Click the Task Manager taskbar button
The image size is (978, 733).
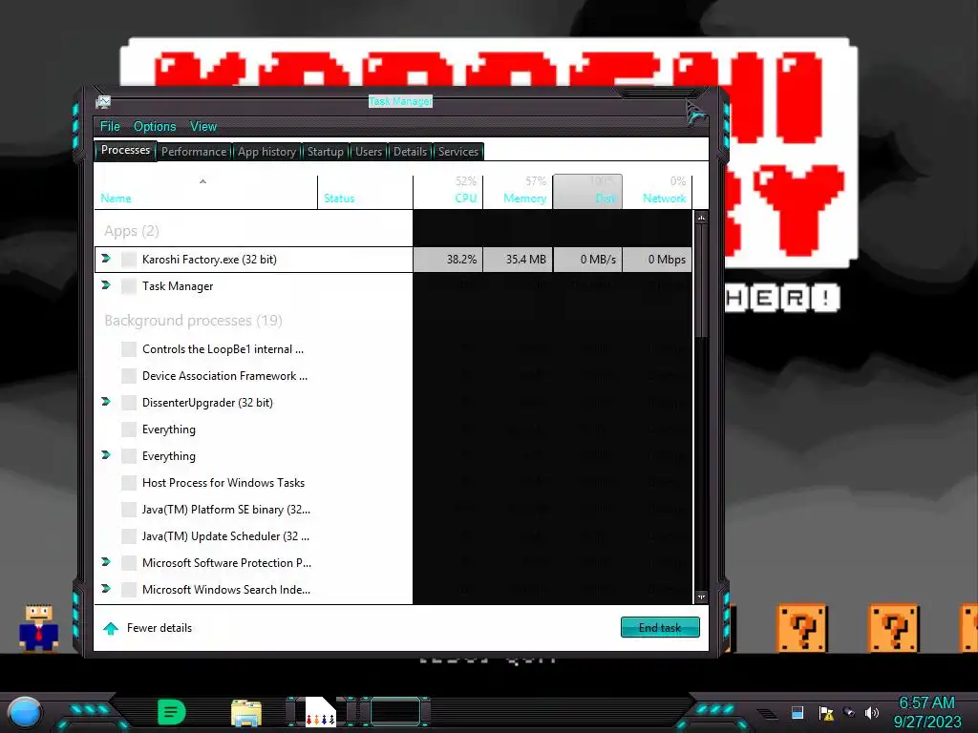pyautogui.click(x=394, y=711)
